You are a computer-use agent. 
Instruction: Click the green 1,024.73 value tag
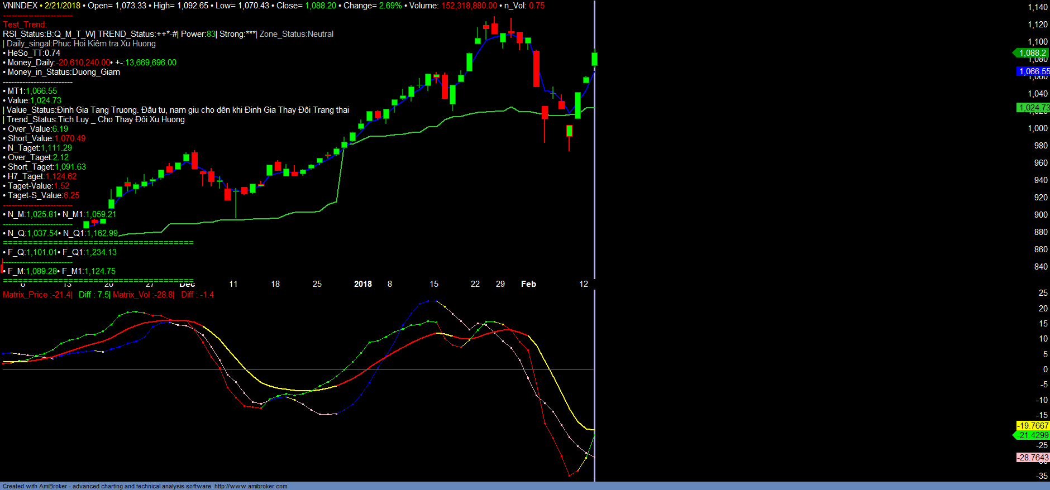pyautogui.click(x=1033, y=108)
